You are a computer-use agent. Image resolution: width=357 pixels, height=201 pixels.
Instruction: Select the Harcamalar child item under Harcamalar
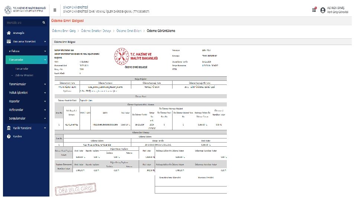coord(22,68)
